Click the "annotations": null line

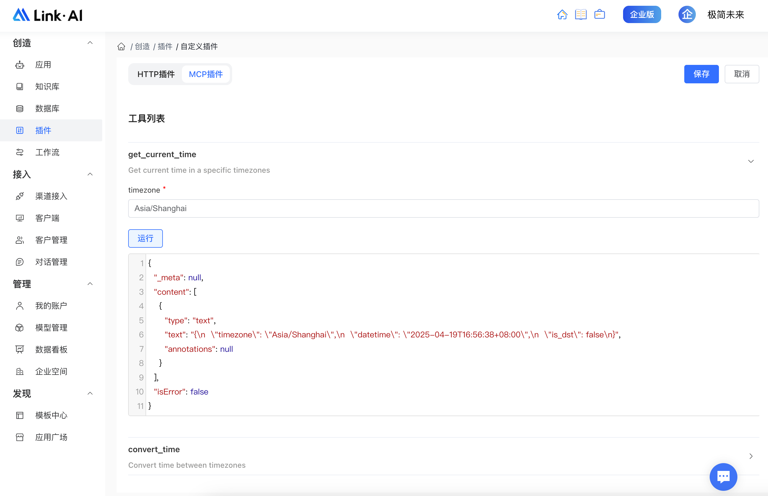199,349
